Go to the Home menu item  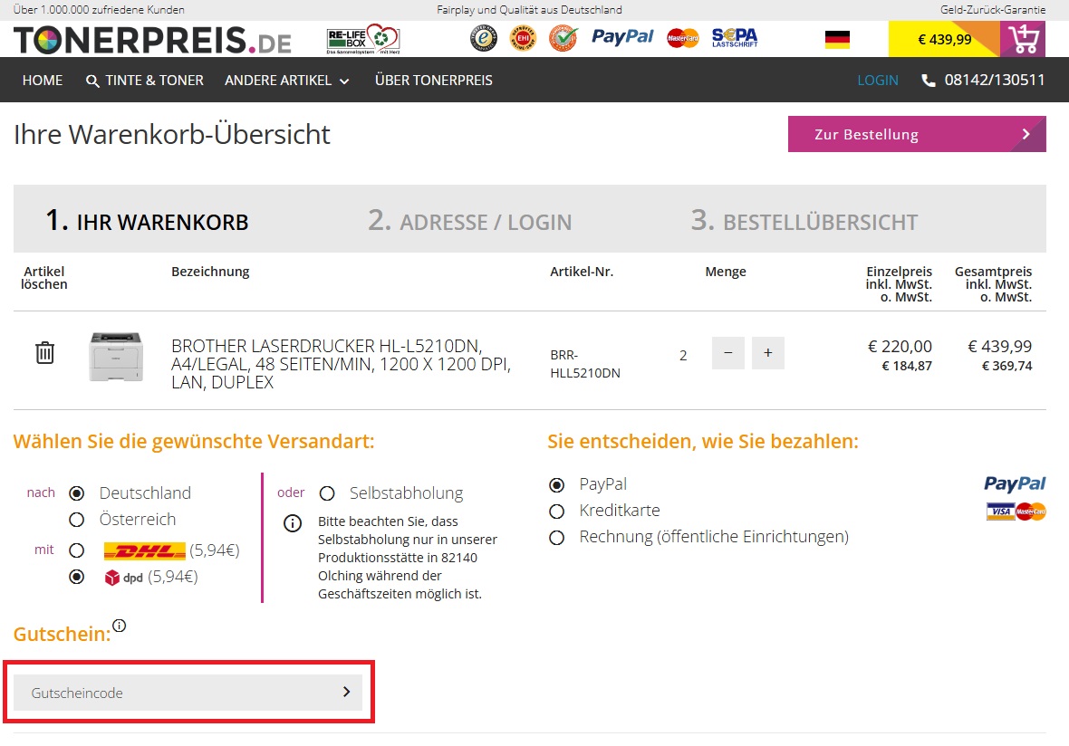43,81
